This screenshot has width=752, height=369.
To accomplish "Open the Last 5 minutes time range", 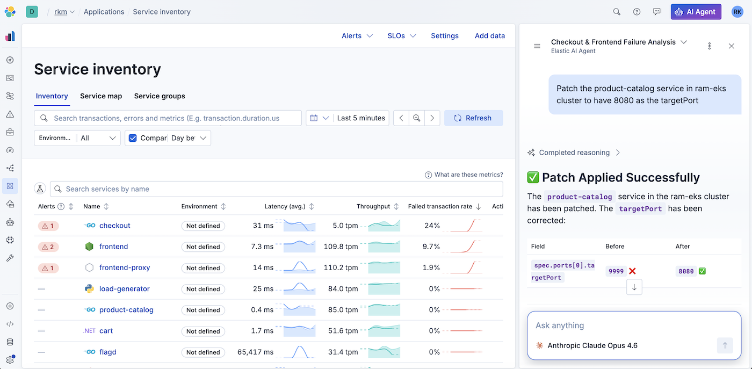I will point(361,118).
